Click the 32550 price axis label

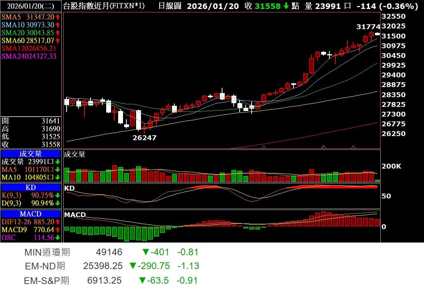(x=393, y=16)
